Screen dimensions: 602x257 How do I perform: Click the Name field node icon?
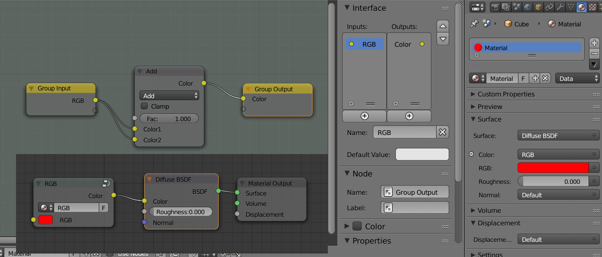[388, 192]
